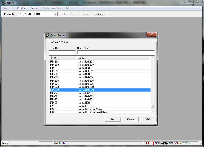Click NO CONNECTION text in status bar

(x=180, y=143)
